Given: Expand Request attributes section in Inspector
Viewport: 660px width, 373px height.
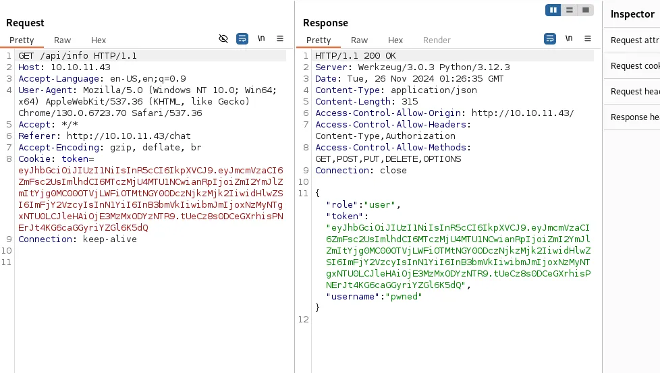Looking at the screenshot, I should point(635,40).
